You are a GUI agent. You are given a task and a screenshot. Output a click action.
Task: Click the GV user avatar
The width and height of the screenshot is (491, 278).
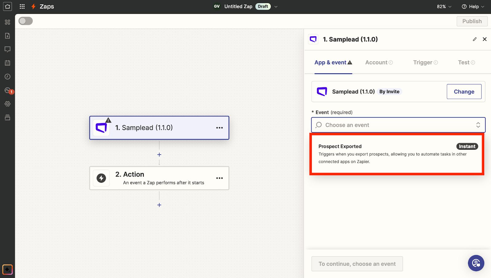(217, 6)
